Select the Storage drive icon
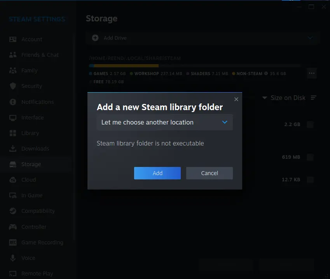Image resolution: width=330 pixels, height=279 pixels. pyautogui.click(x=13, y=164)
